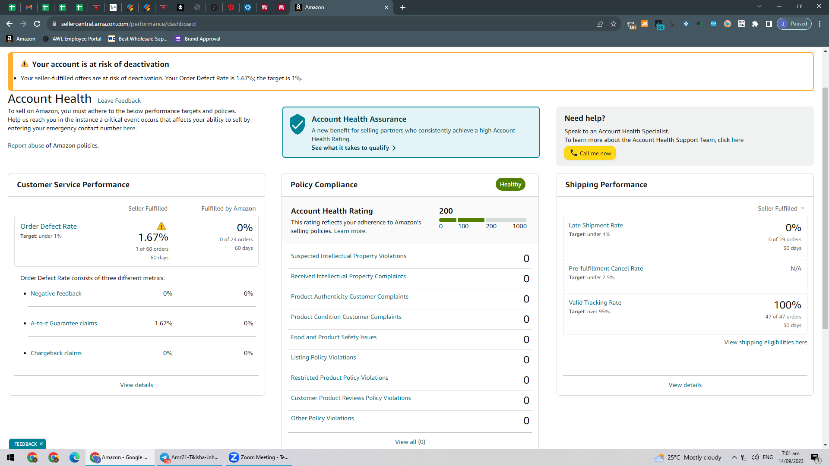This screenshot has height=466, width=829.
Task: Open the Extensions puzzle menu
Action: click(755, 24)
